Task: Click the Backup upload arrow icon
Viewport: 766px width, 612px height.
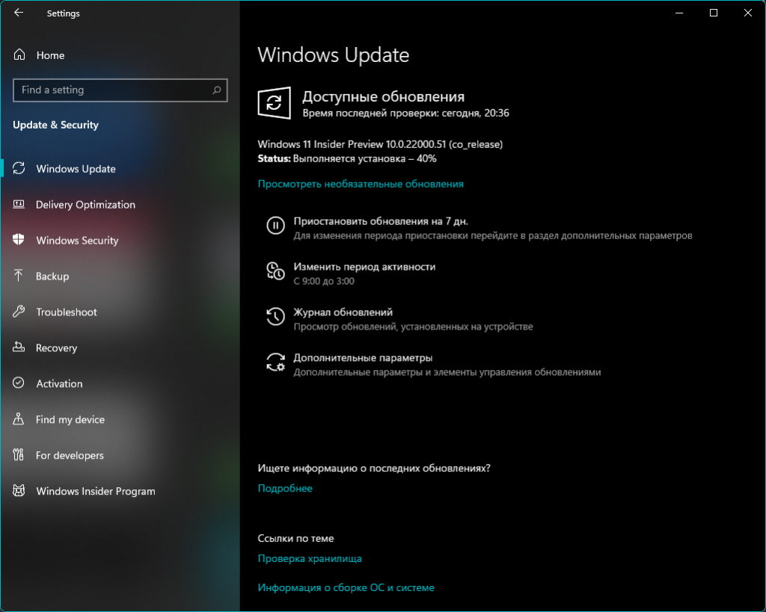Action: 19,276
